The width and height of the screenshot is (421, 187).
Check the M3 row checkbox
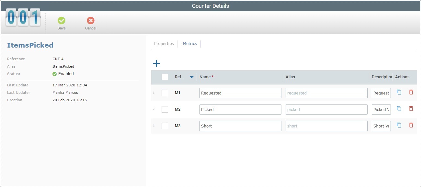point(165,126)
